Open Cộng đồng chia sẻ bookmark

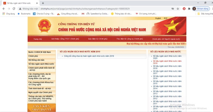point(68,14)
